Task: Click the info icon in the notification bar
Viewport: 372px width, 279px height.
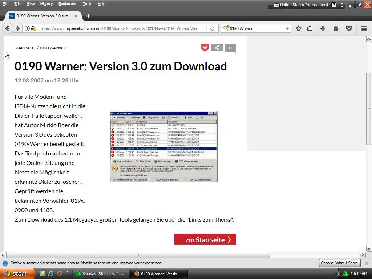Action: click(5, 263)
